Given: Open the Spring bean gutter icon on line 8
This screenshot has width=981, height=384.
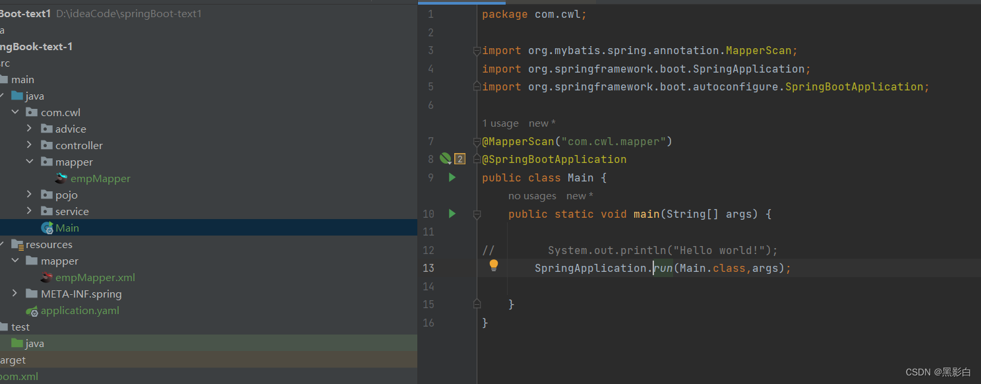Looking at the screenshot, I should pos(446,158).
